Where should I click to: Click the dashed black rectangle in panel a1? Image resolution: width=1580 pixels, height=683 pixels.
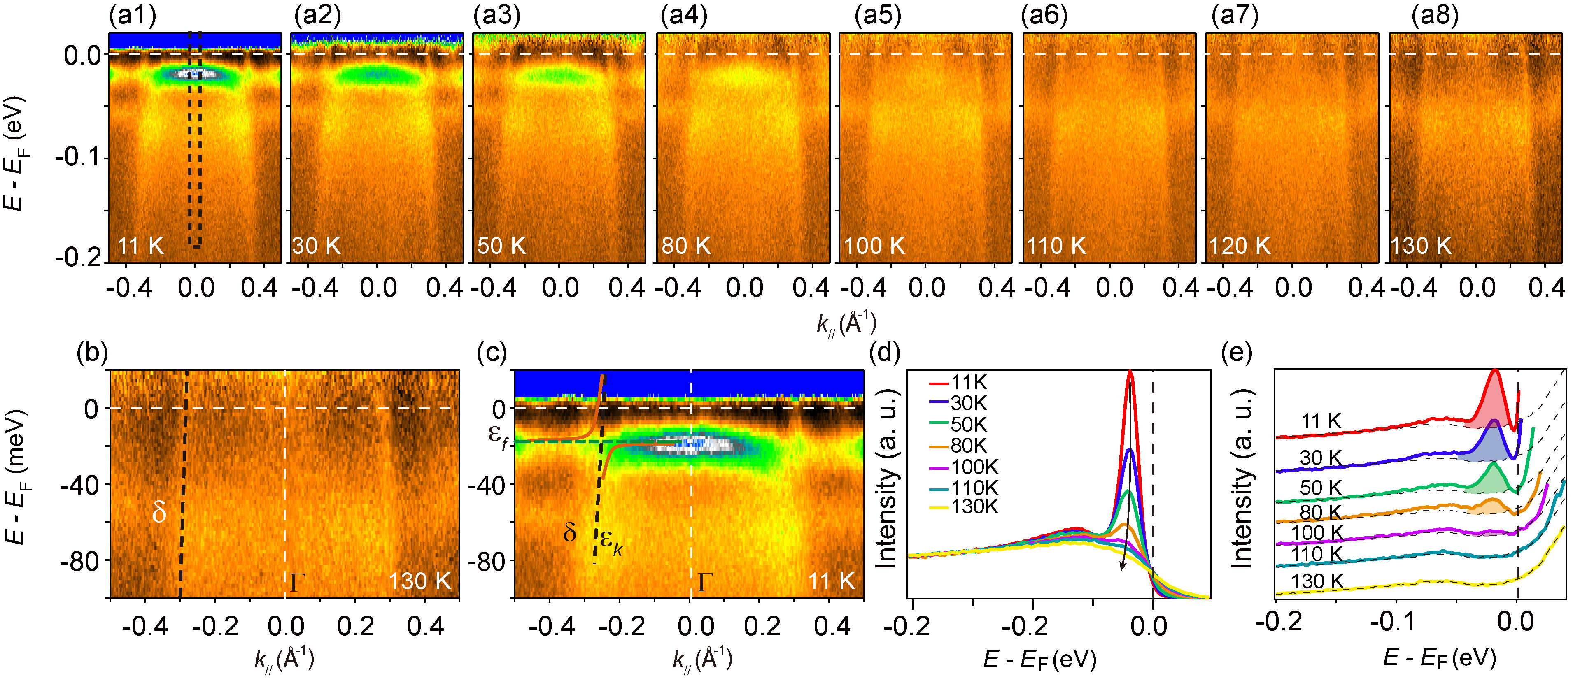click(195, 140)
